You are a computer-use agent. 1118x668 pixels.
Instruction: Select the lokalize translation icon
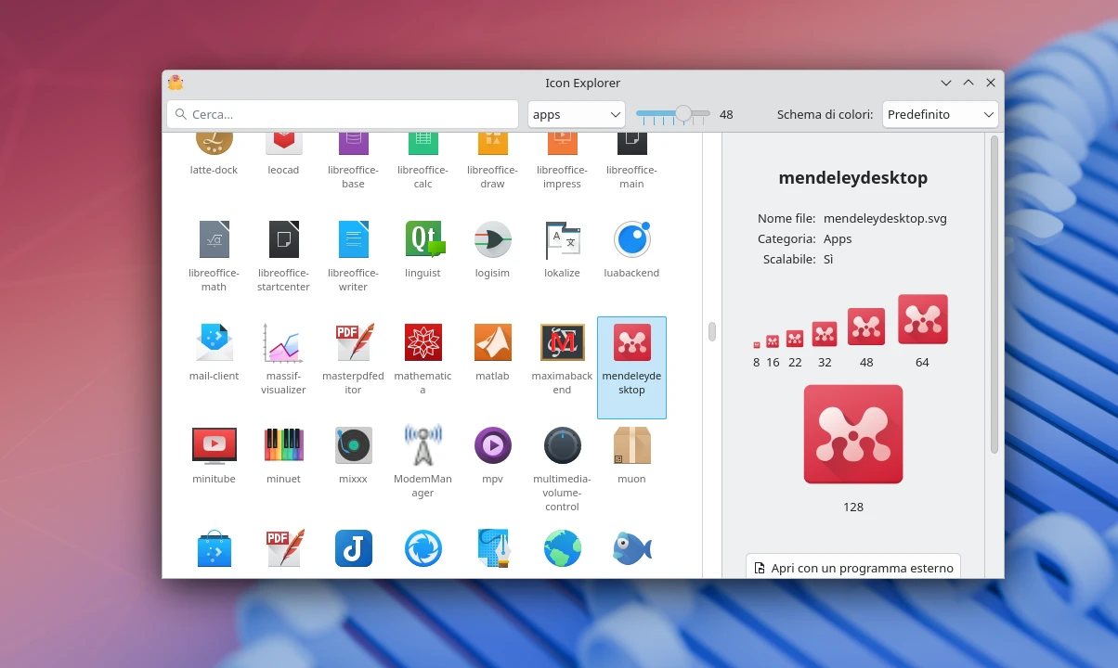(x=562, y=239)
